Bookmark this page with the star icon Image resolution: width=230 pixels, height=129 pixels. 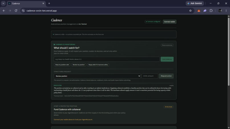coord(190,11)
